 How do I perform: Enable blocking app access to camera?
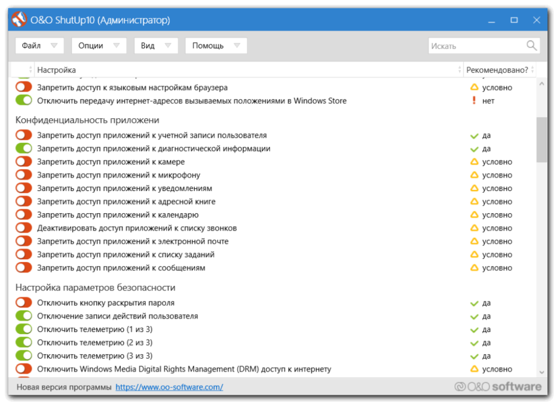(24, 162)
